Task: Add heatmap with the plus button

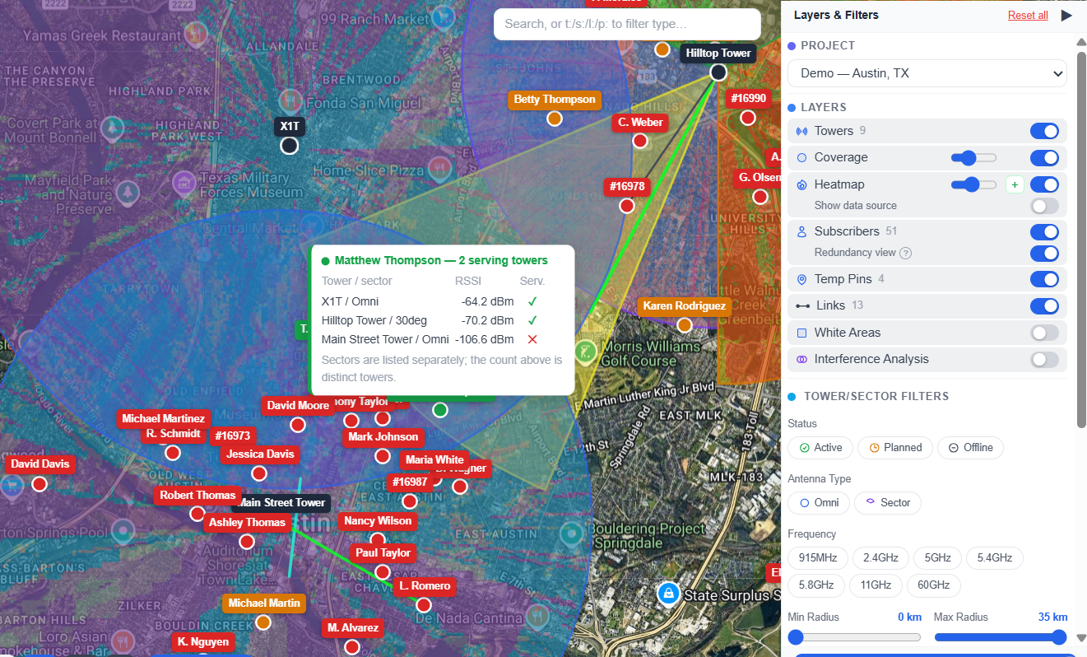Action: 1015,184
